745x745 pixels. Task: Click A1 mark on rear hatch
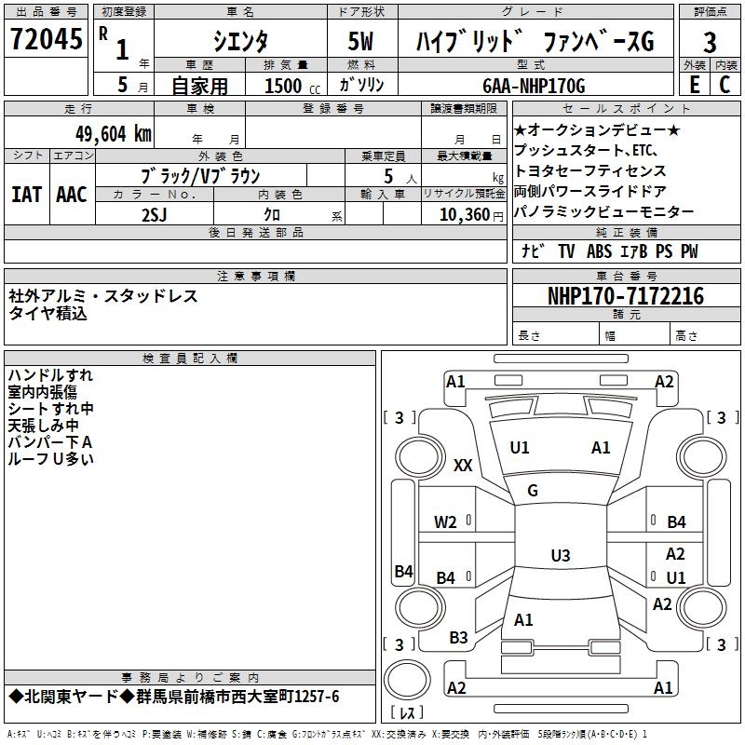click(523, 620)
